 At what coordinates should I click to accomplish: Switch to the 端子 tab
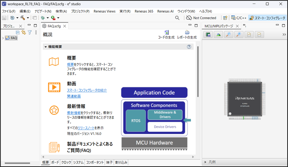click(109, 162)
